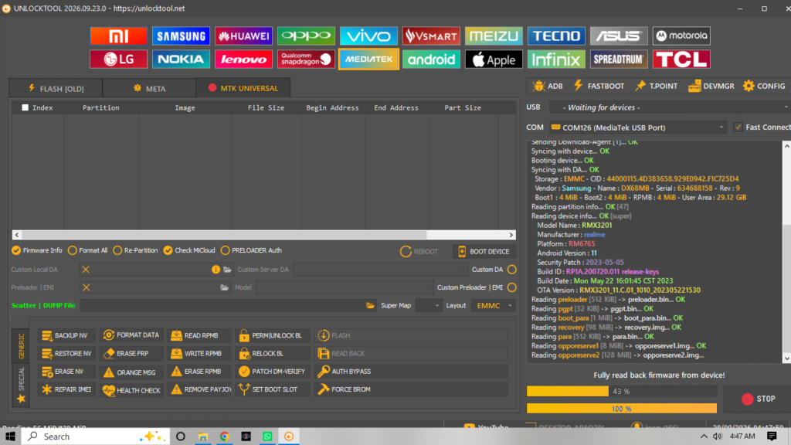Open the USB device dropdown
This screenshot has width=791, height=445.
[x=670, y=107]
